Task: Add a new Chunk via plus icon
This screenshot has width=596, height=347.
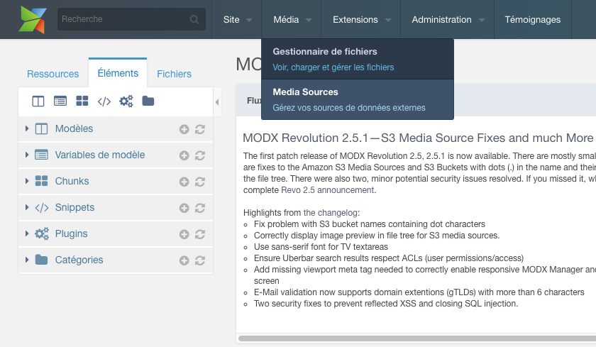Action: tap(184, 182)
